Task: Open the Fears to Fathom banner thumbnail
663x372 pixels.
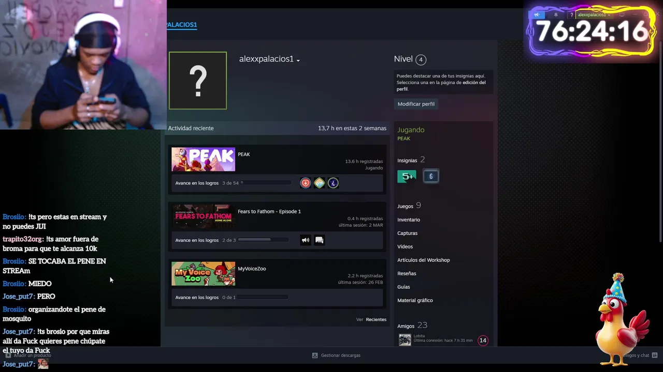Action: pos(203,217)
